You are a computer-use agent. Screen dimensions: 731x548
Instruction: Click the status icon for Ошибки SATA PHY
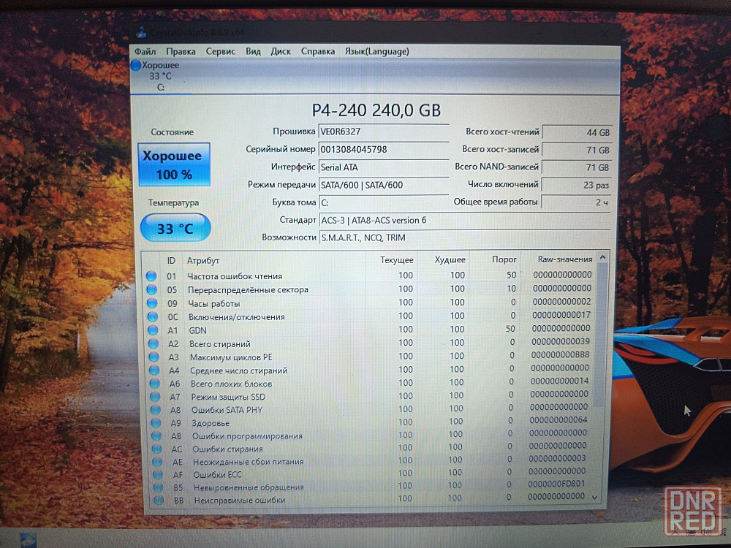(x=154, y=410)
